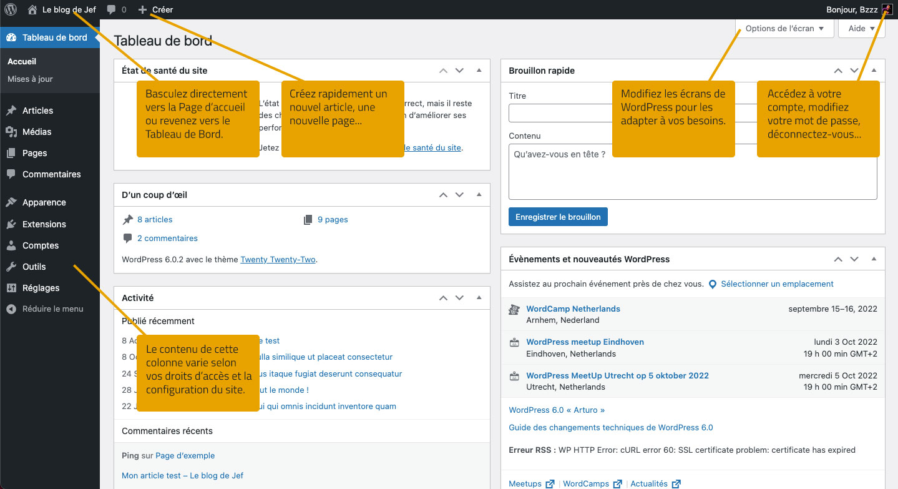898x489 pixels.
Task: Open the Articles menu item
Action: [37, 111]
